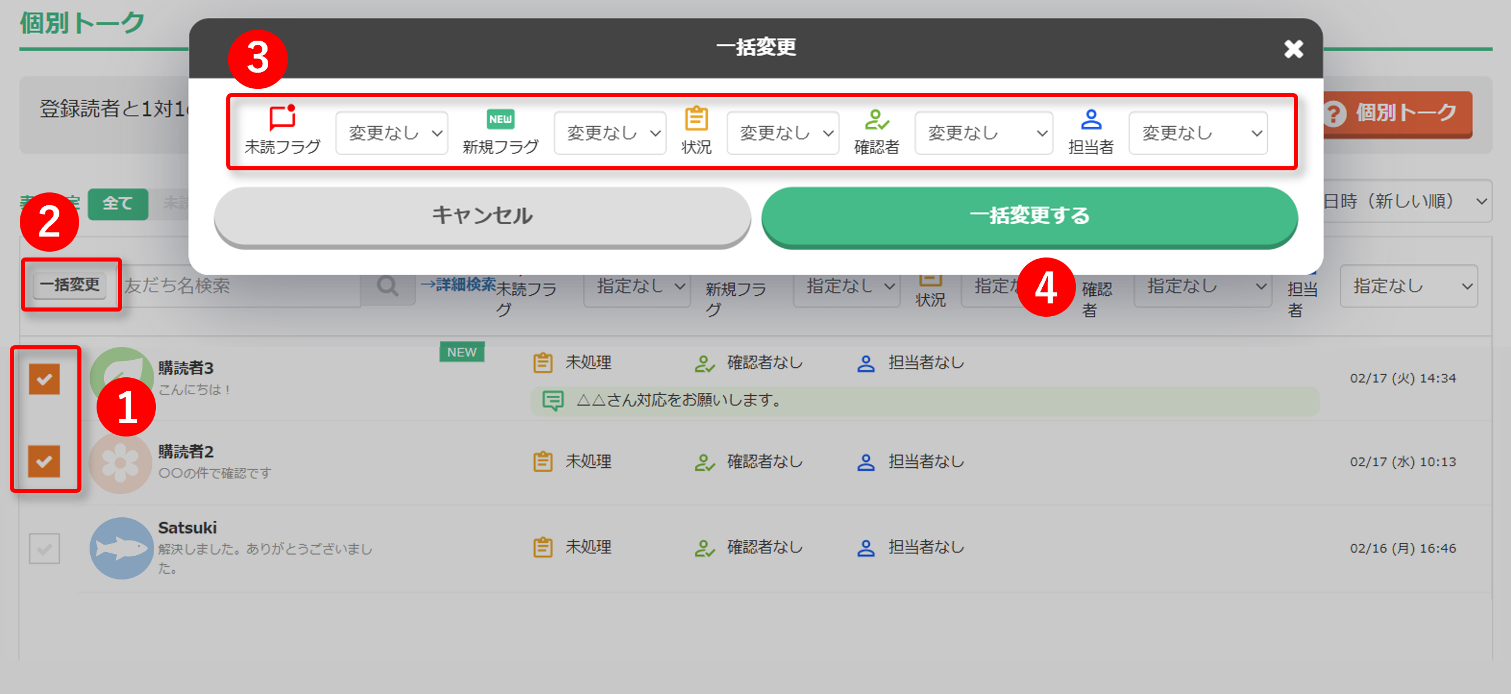Click the green NEW flag icon in dialog
Screen dimensions: 1511x694
(x=500, y=119)
